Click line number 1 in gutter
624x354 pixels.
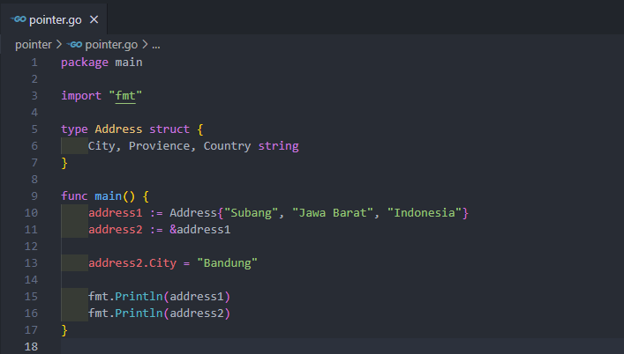click(34, 63)
